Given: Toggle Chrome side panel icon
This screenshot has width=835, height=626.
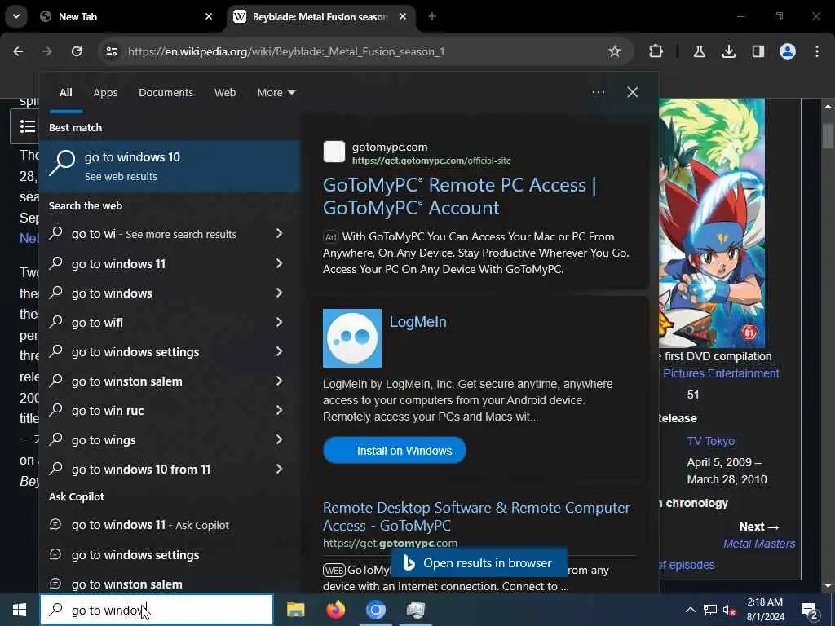Looking at the screenshot, I should 758,51.
